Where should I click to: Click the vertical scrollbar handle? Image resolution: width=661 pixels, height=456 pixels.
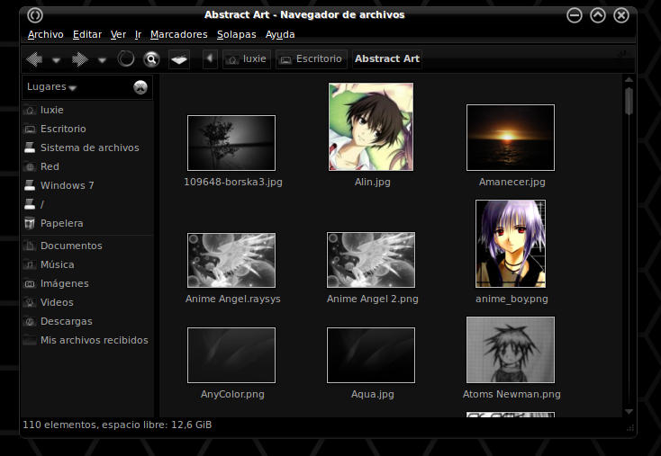pos(629,101)
